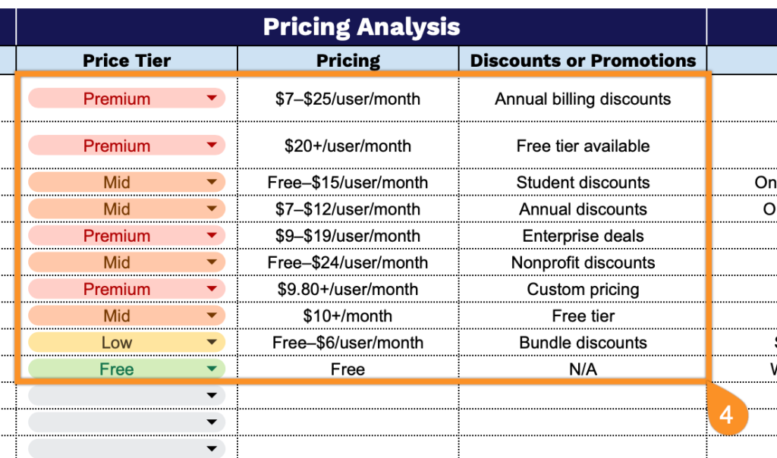This screenshot has height=458, width=777.
Task: Click the orange number 4 badge
Action: pos(727,416)
